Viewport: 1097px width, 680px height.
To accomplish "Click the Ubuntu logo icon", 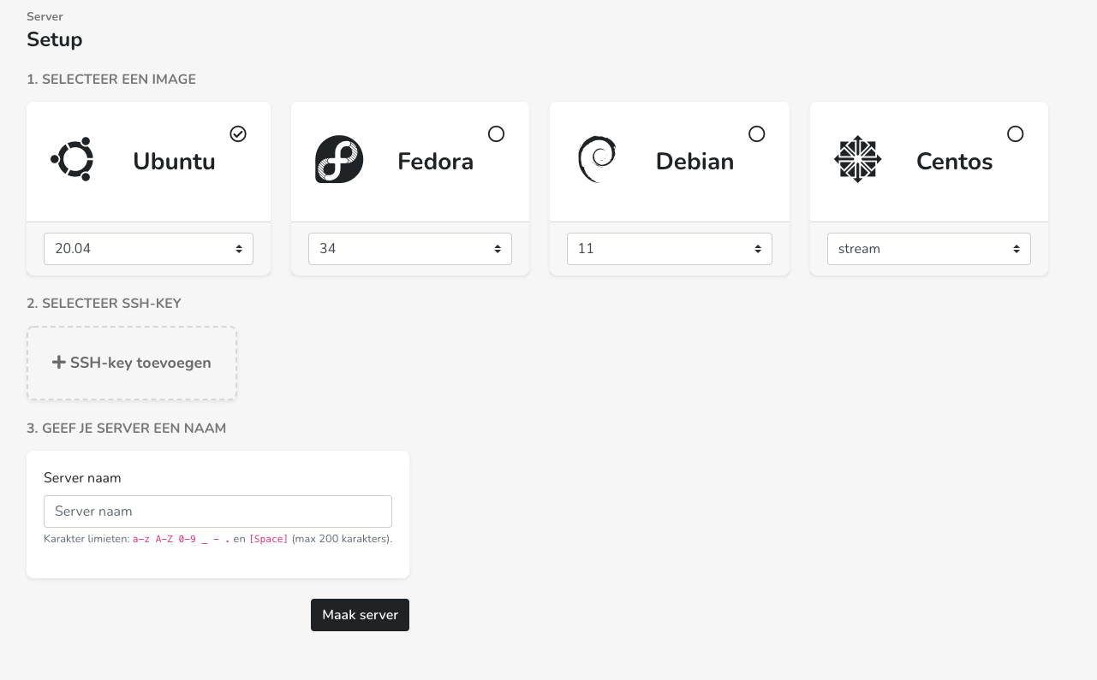I will tap(73, 159).
